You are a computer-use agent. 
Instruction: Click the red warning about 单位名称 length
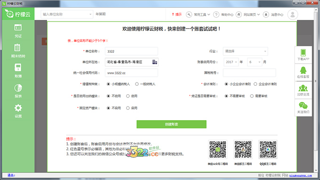point(88,41)
